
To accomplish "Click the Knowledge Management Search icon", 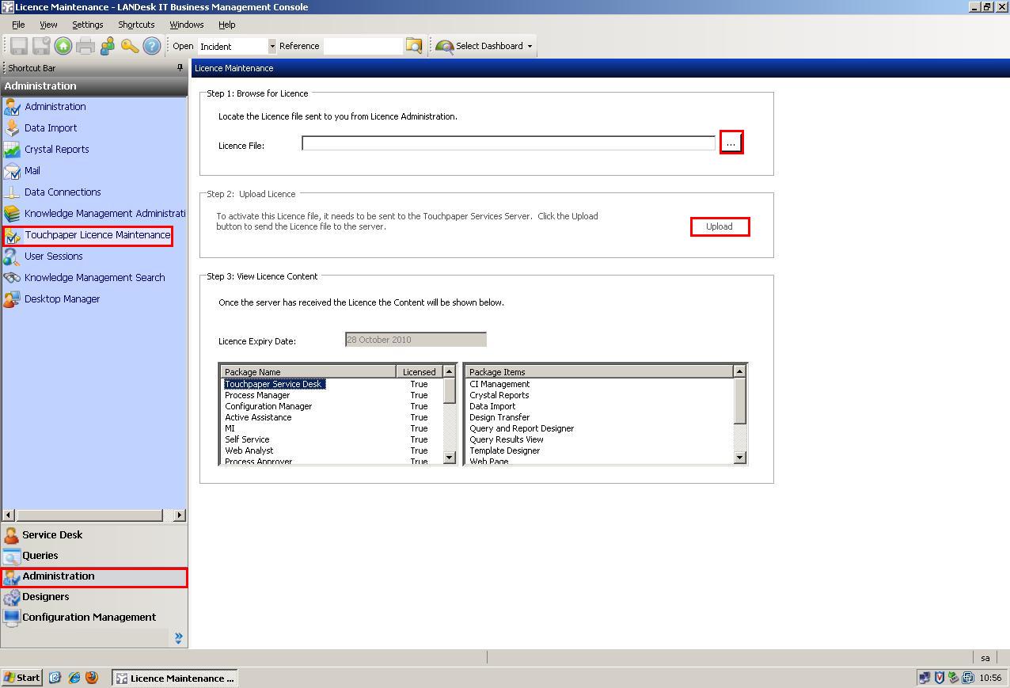I will tap(11, 277).
